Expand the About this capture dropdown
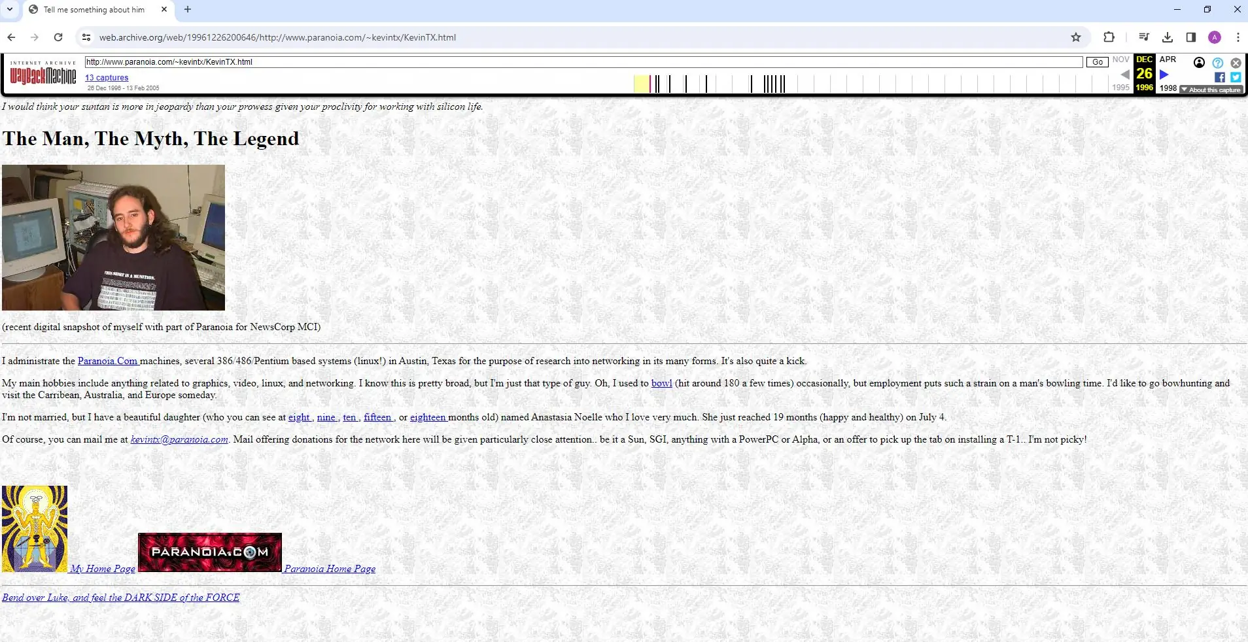Image resolution: width=1248 pixels, height=642 pixels. (1211, 90)
